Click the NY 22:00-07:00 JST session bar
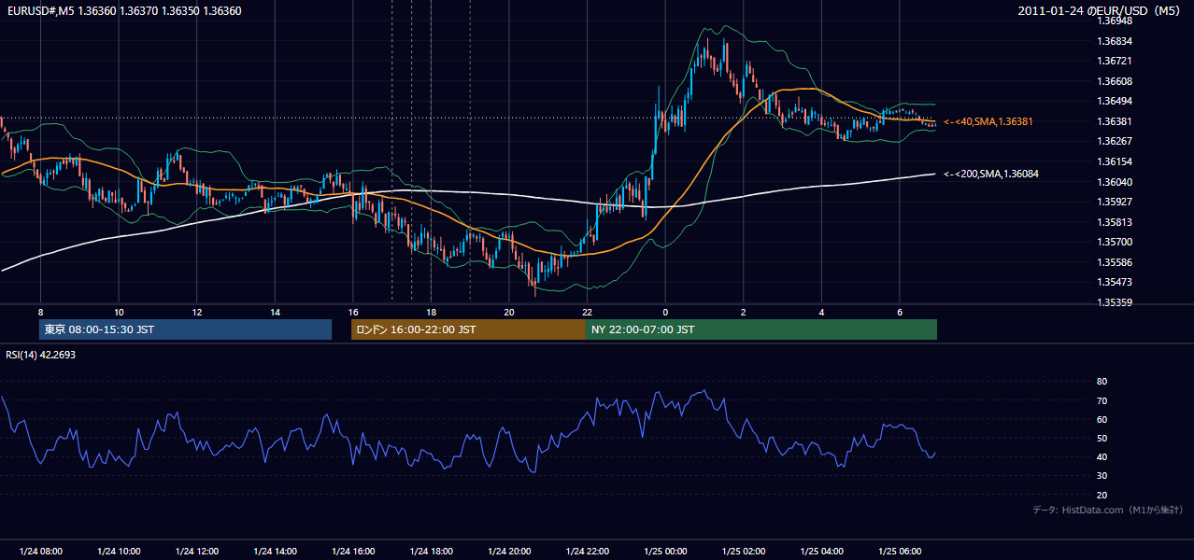Viewport: 1194px width, 560px height. pos(761,329)
